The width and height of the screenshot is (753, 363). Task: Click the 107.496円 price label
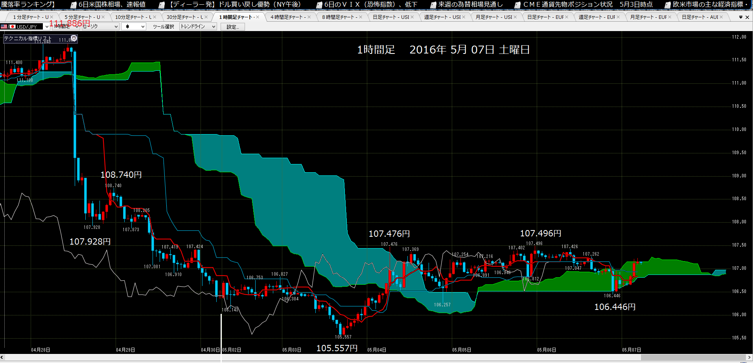(x=541, y=234)
